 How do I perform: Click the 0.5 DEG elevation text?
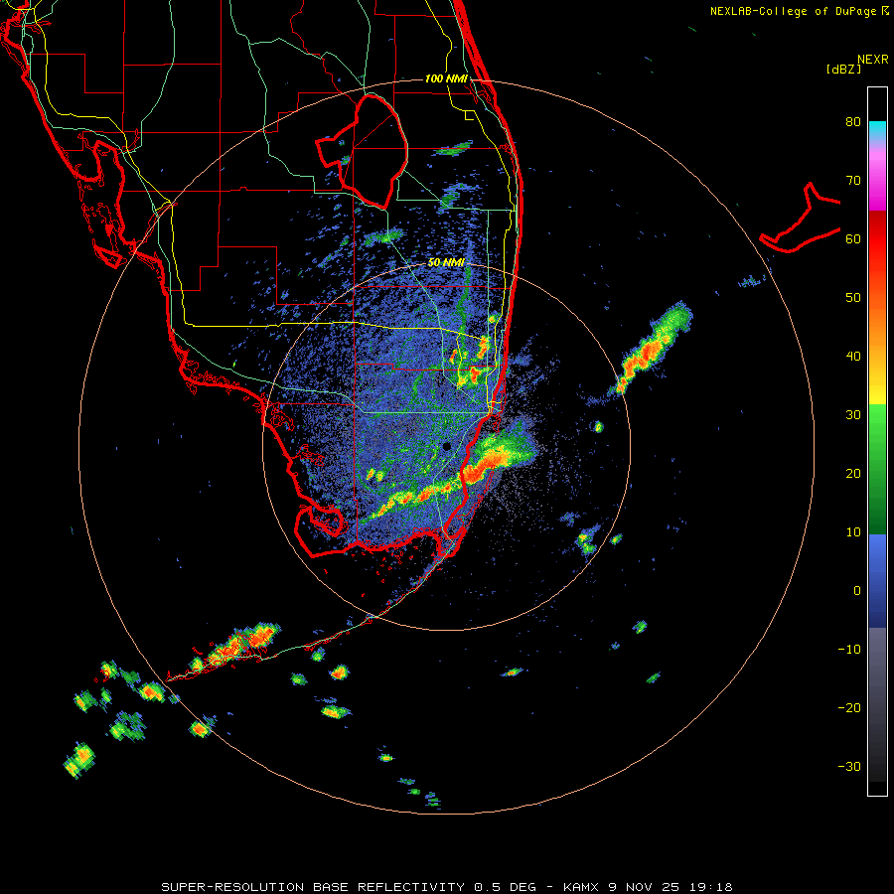[x=506, y=887]
